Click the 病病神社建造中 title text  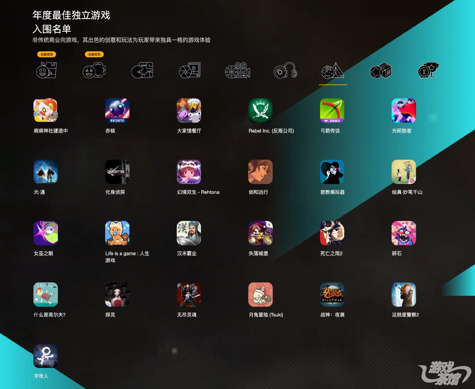coord(51,131)
